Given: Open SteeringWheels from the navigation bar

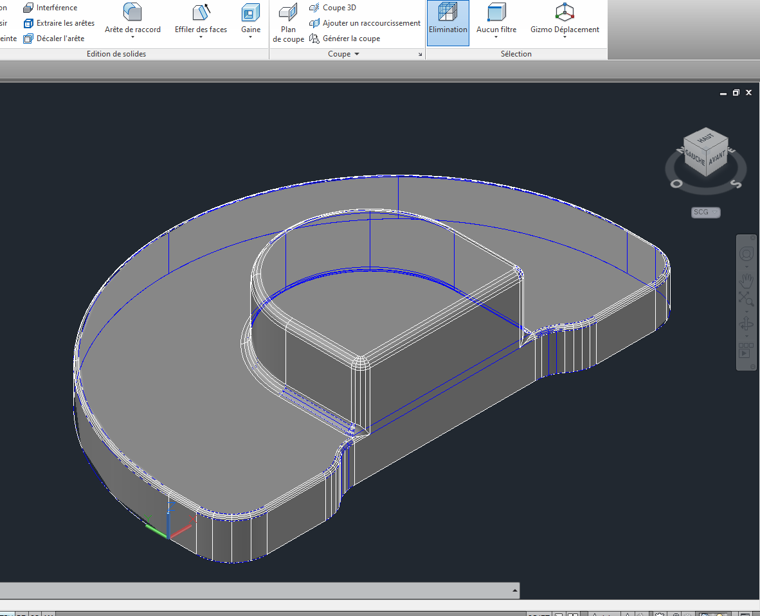Looking at the screenshot, I should tap(746, 254).
